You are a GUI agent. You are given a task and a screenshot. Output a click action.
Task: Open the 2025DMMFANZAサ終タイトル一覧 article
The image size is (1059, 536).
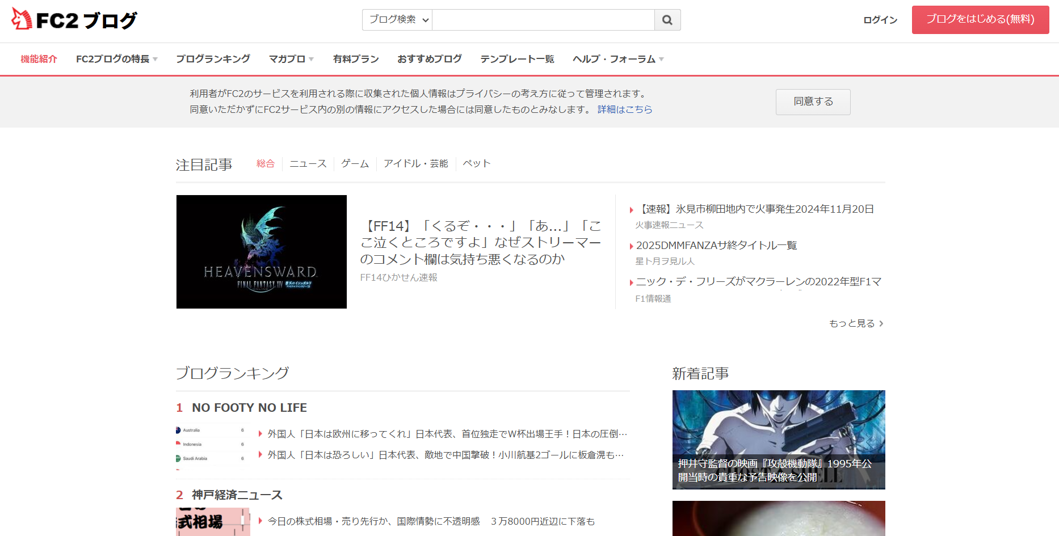717,246
